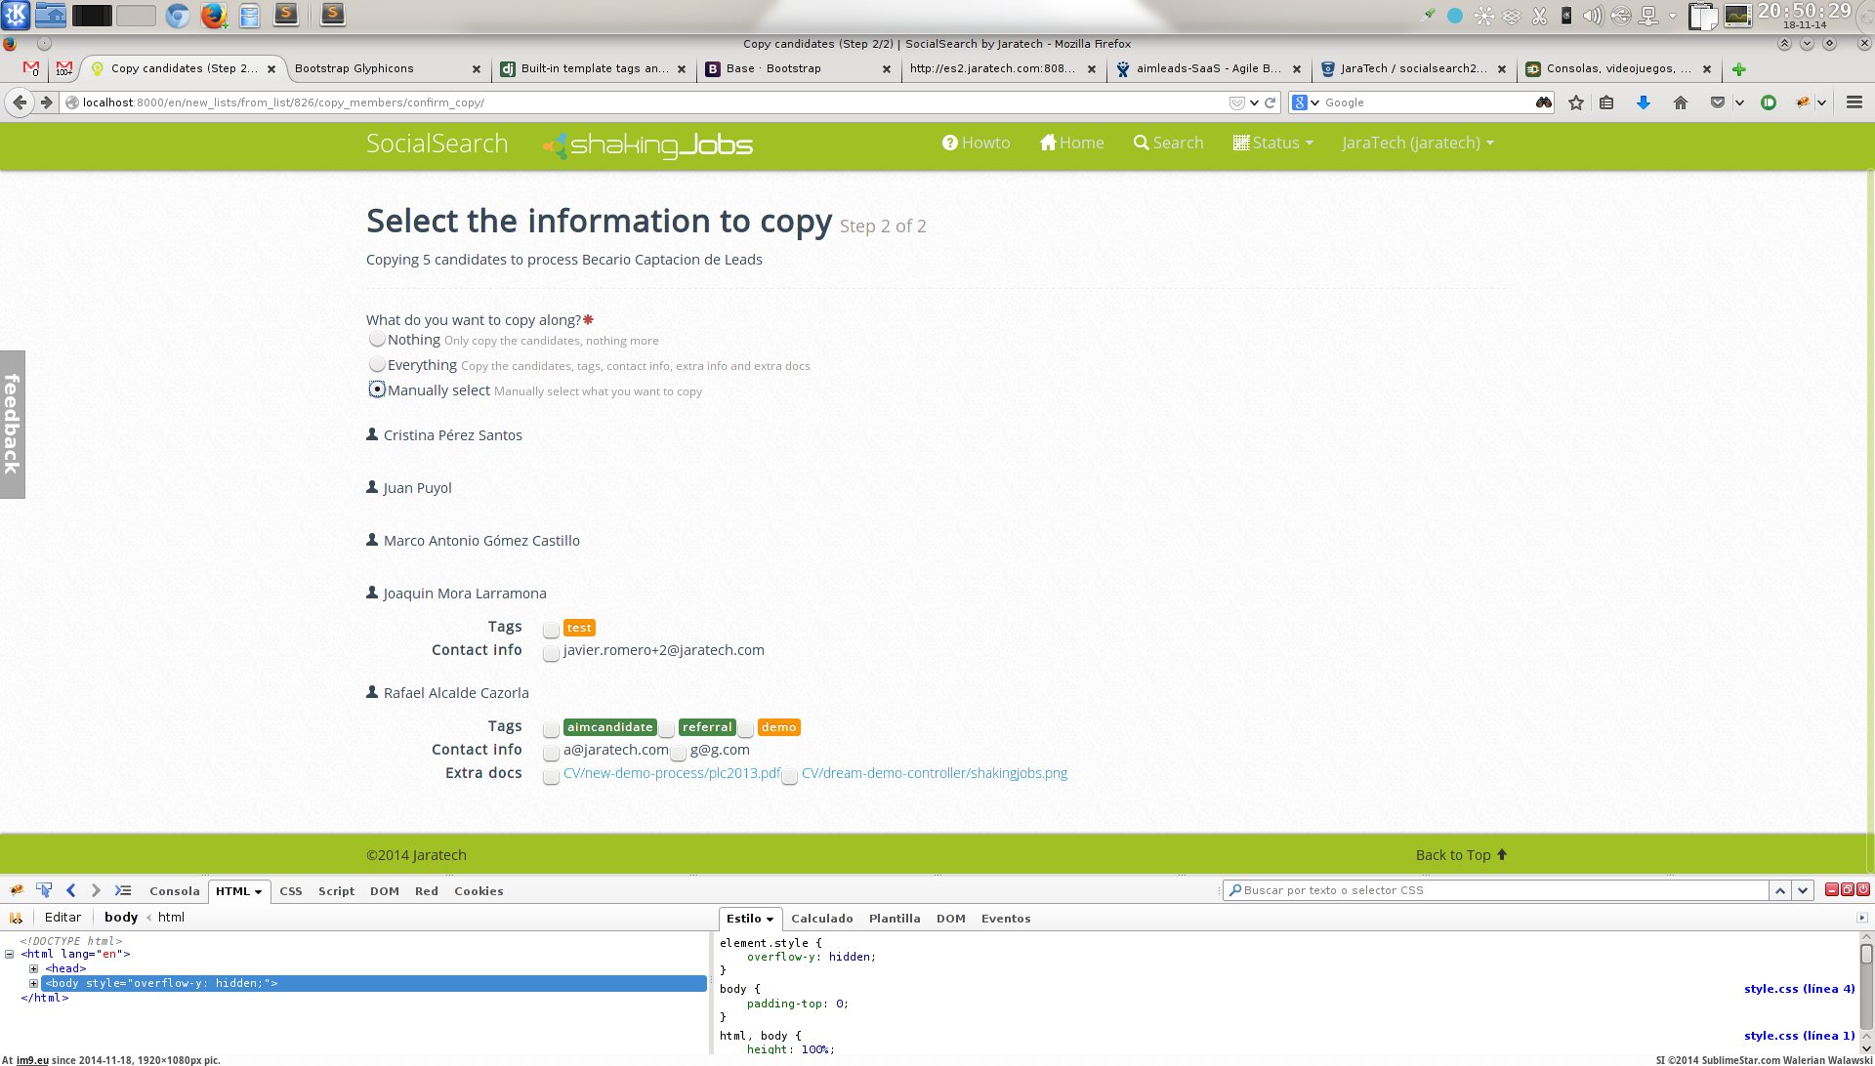Open Firebug's command line toggle icon
Viewport: 1875px width, 1066px height.
(x=123, y=890)
